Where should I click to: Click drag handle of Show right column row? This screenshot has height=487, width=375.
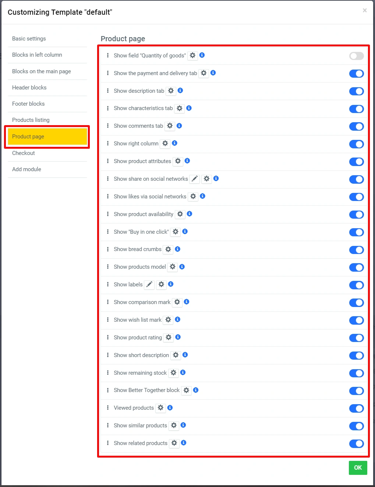pos(108,144)
